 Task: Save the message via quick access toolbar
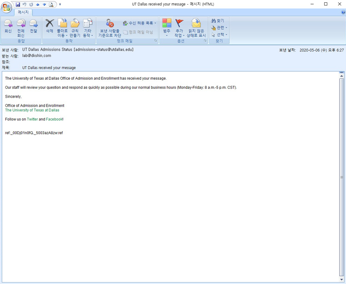pos(18,5)
